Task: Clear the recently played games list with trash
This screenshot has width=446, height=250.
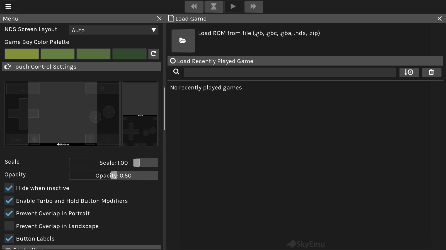Action: [432, 72]
